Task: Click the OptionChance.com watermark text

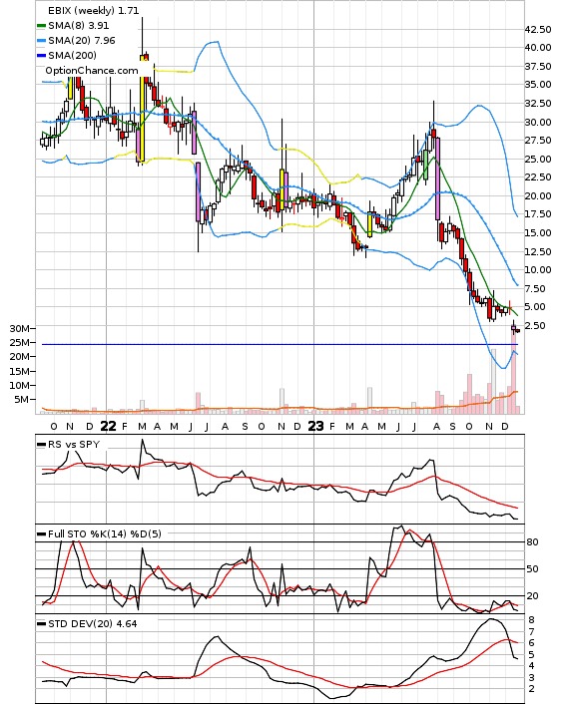Action: point(92,71)
